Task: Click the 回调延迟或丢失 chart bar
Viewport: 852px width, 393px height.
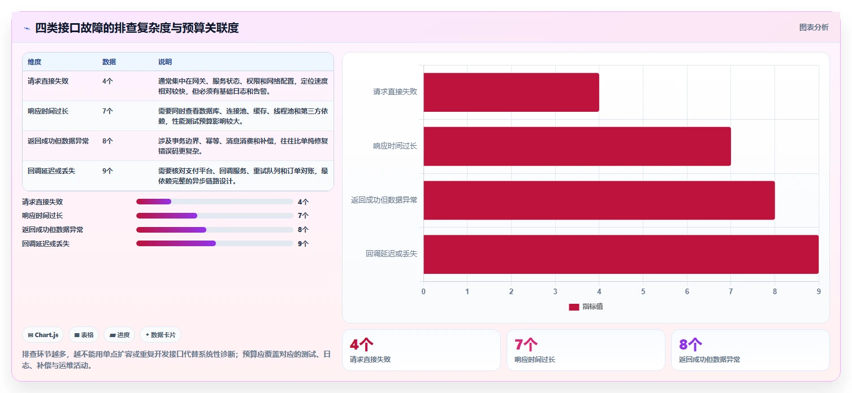Action: tap(621, 254)
